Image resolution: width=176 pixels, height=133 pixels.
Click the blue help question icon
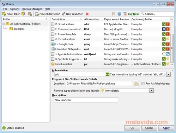click(119, 14)
